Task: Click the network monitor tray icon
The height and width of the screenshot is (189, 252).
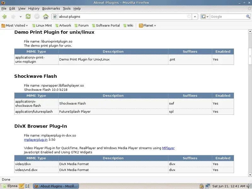Action: 208,186
